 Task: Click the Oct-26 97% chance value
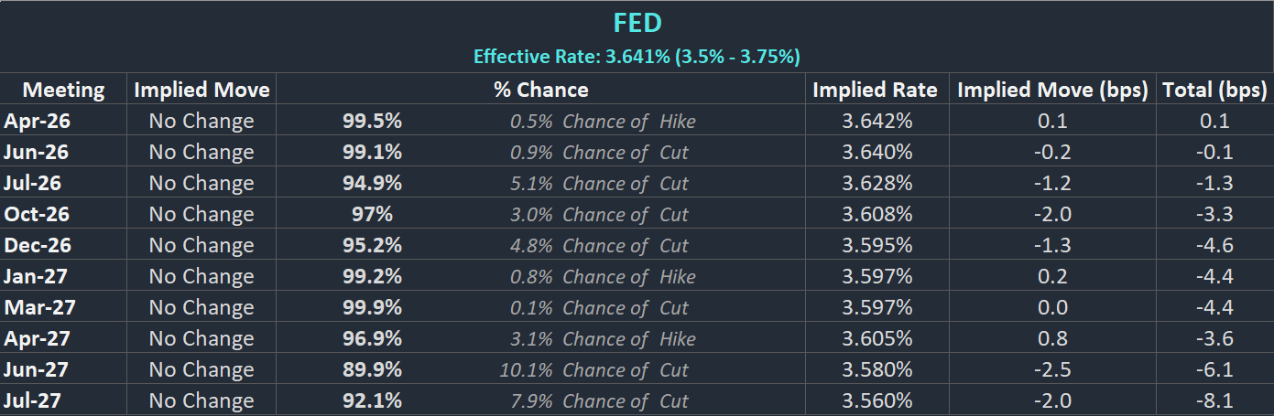point(373,214)
